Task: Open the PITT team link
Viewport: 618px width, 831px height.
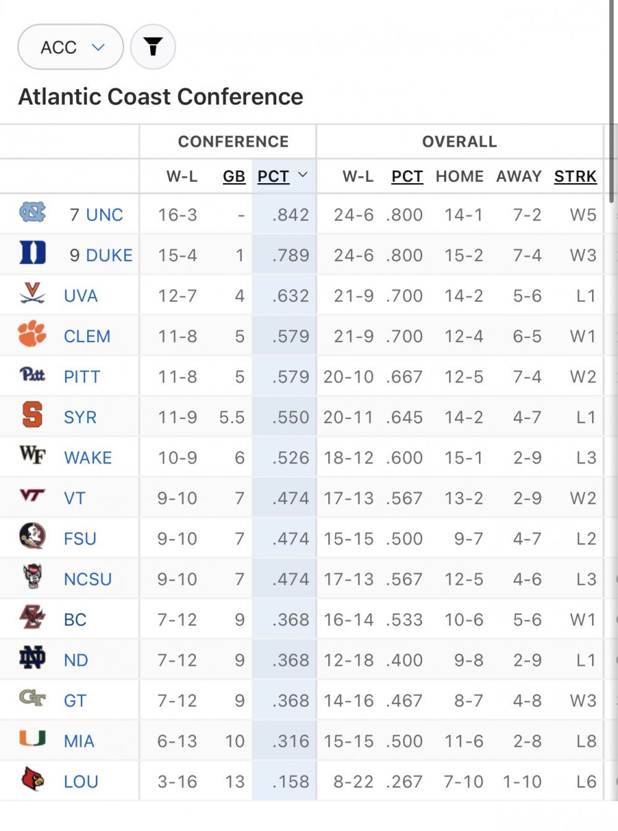Action: point(82,377)
